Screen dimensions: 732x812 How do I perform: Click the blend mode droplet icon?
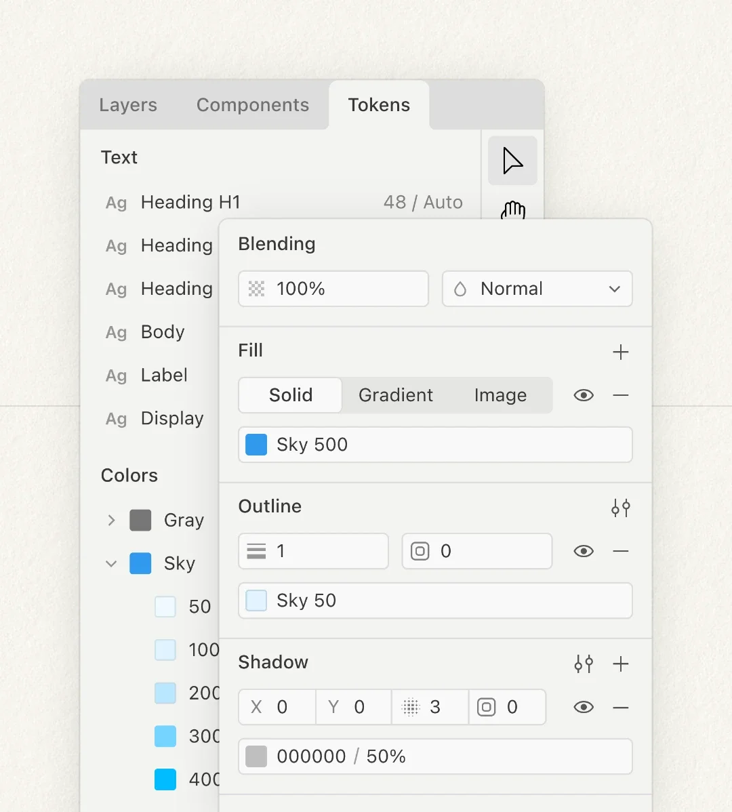pyautogui.click(x=460, y=289)
